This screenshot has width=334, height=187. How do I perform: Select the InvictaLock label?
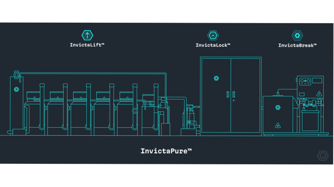point(213,45)
